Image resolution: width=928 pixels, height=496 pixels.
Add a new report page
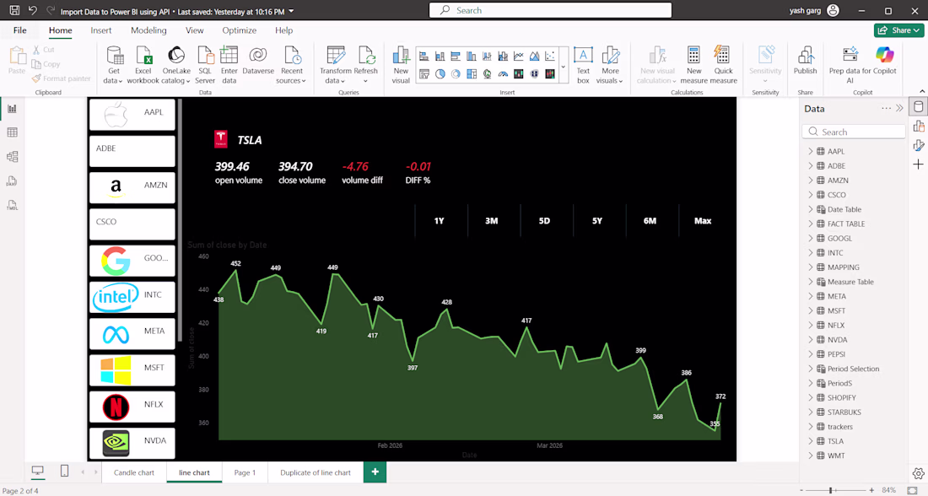pyautogui.click(x=375, y=472)
